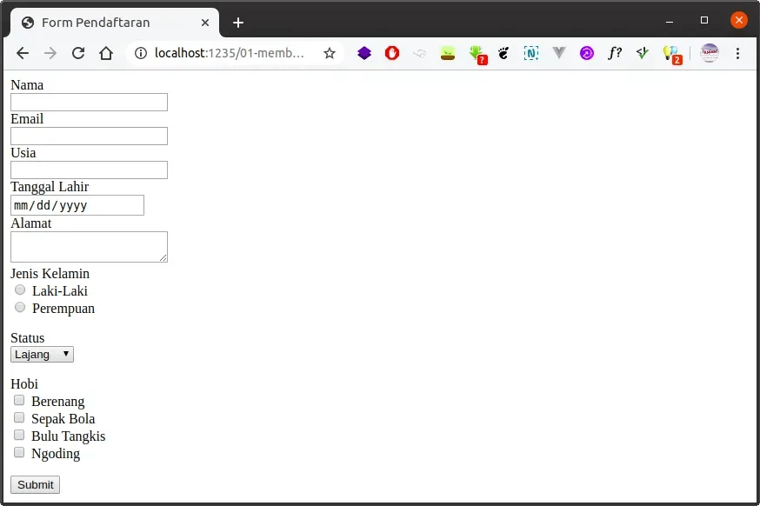View site information for localhost
This screenshot has width=760, height=506.
point(141,53)
